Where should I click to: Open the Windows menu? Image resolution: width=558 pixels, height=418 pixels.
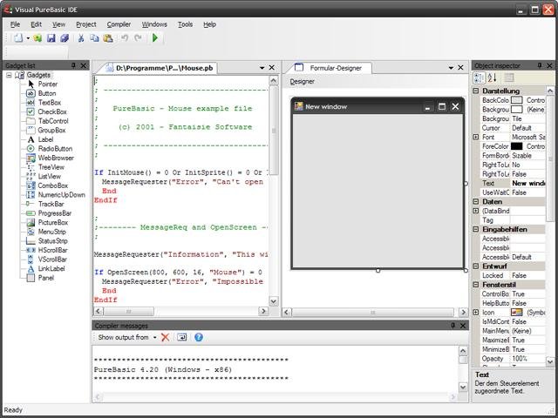[x=154, y=24]
